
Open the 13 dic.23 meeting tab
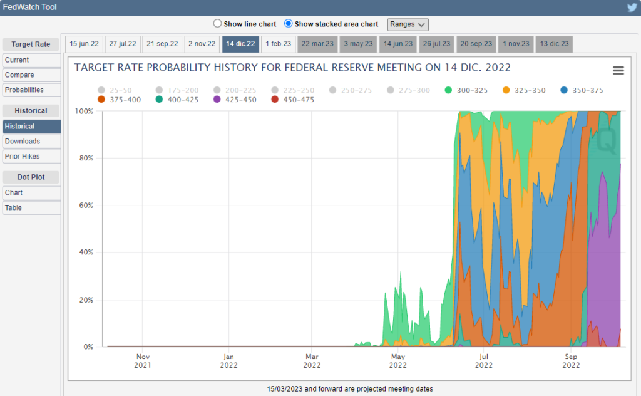point(555,44)
